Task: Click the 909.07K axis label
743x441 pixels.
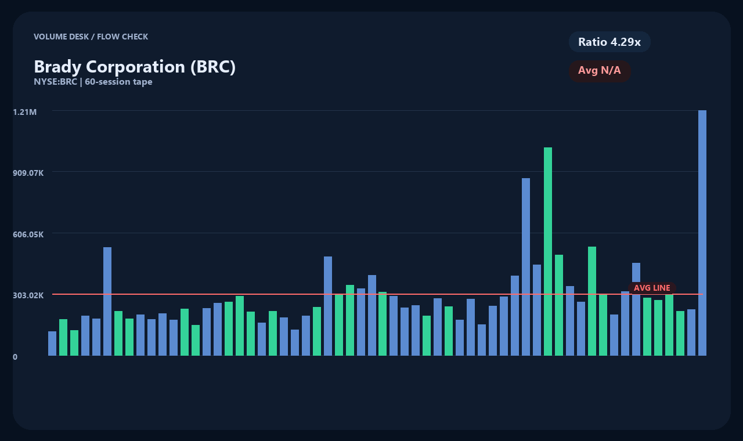Action: coord(28,173)
